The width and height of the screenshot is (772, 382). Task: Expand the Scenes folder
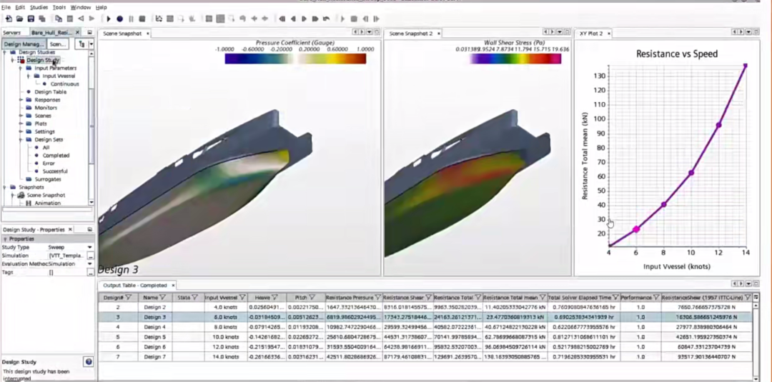coord(21,116)
